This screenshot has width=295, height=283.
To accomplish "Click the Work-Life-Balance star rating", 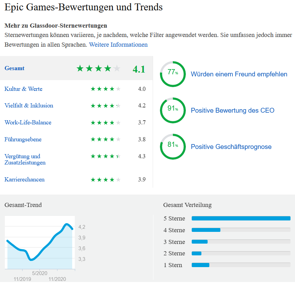I will [x=106, y=123].
